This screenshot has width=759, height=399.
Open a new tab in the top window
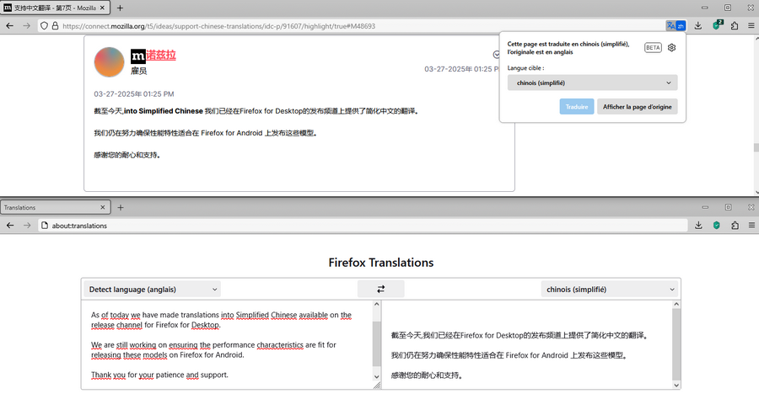(120, 8)
